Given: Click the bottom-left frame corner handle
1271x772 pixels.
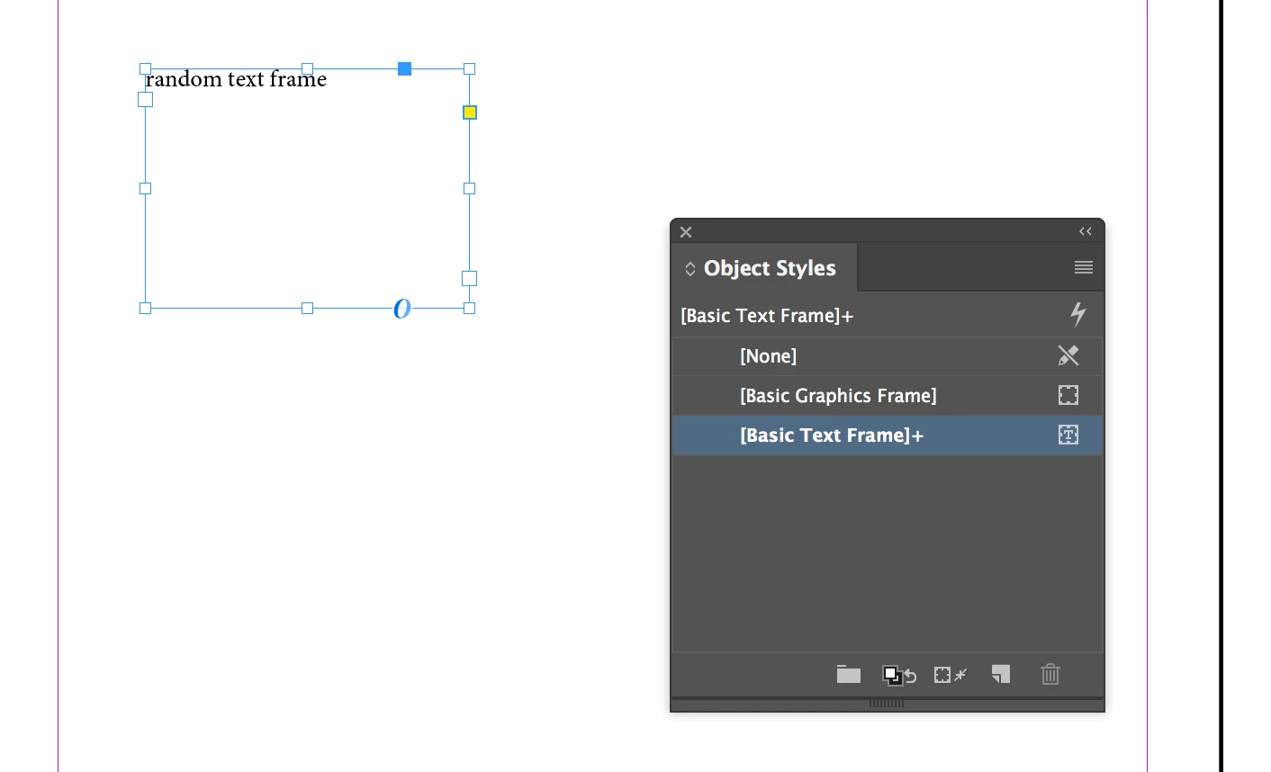Looking at the screenshot, I should click(145, 309).
